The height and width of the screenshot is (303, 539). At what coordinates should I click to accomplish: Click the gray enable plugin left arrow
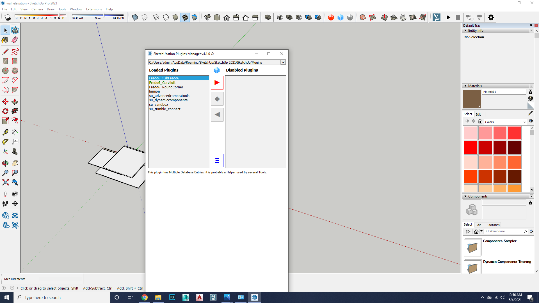(217, 115)
